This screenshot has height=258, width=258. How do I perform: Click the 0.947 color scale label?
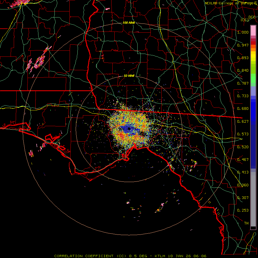243,45
